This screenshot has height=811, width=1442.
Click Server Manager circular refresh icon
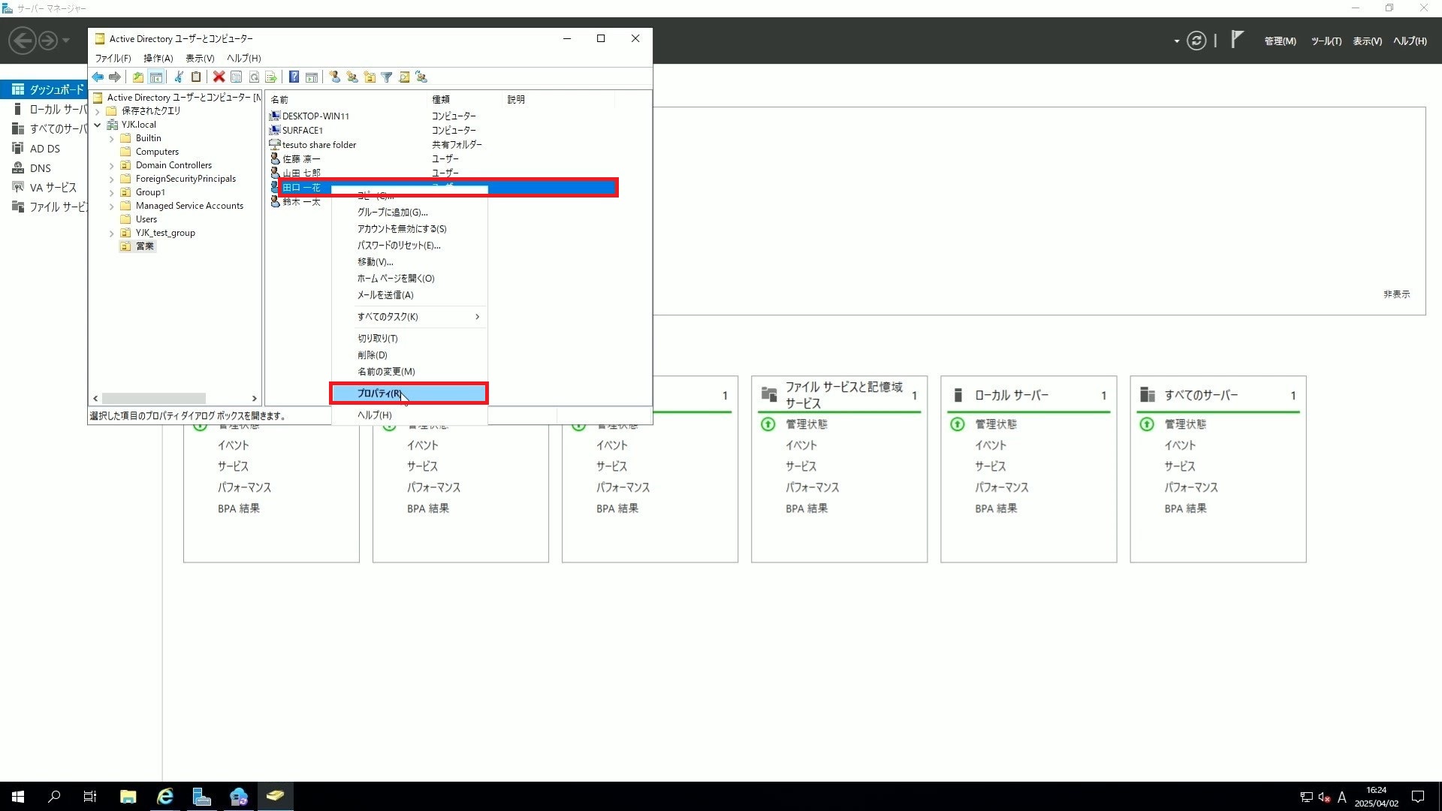(1196, 41)
